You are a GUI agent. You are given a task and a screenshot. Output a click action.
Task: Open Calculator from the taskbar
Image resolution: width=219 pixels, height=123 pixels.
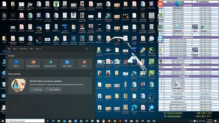coord(103,121)
